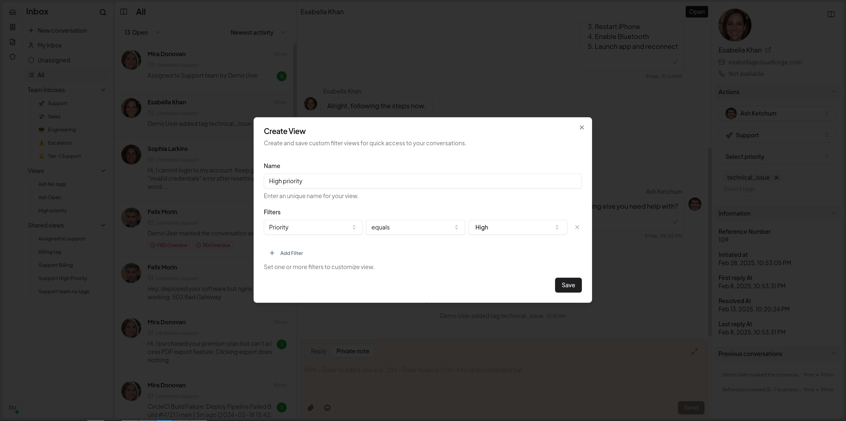Collapse the Team Inboxes section
Screen dimensions: 846x421
pos(103,90)
